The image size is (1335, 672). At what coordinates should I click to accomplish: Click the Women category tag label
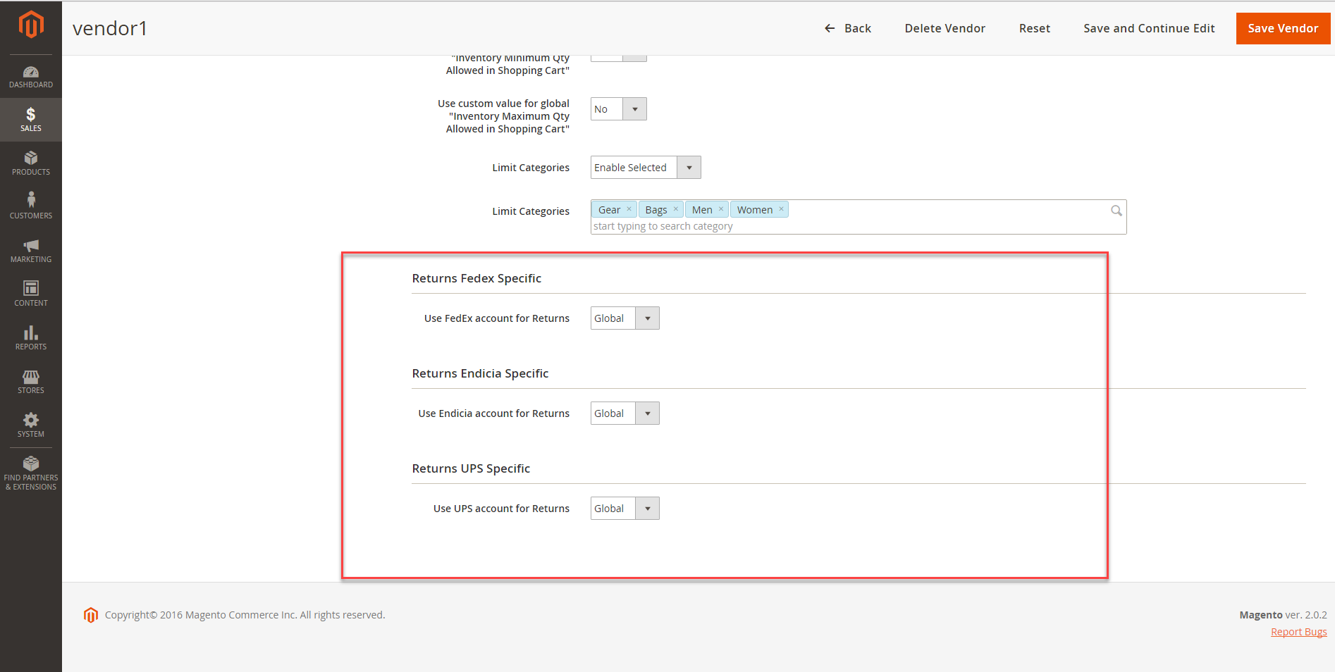(x=755, y=210)
